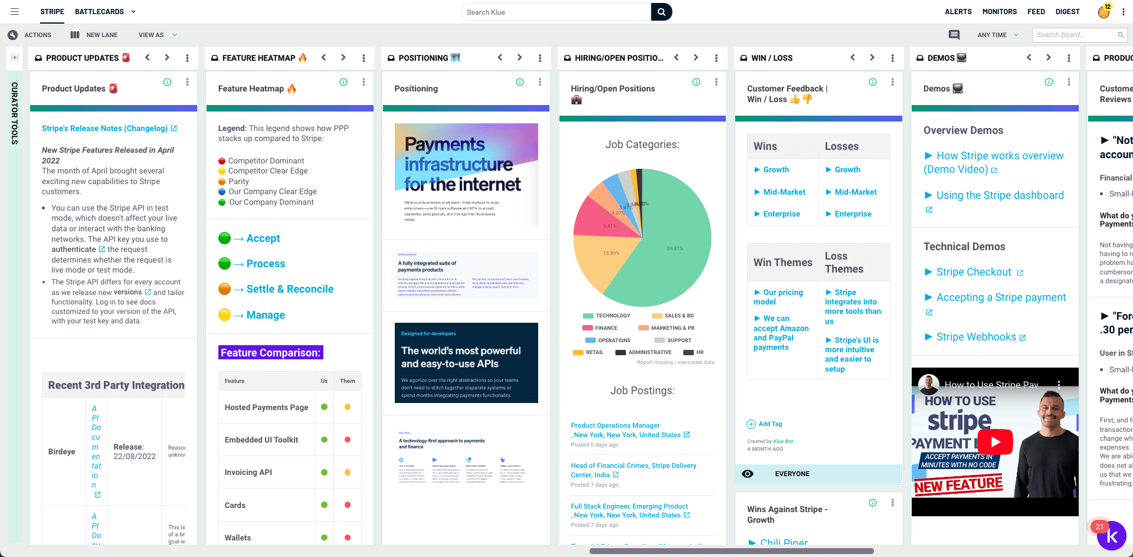Expand Growth under Wins
1133x557 pixels.
[771, 169]
